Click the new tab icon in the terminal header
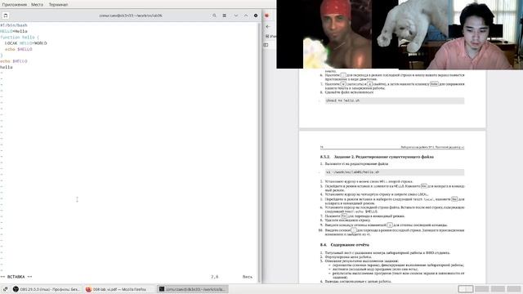Image resolution: width=523 pixels, height=294 pixels. coord(6,16)
